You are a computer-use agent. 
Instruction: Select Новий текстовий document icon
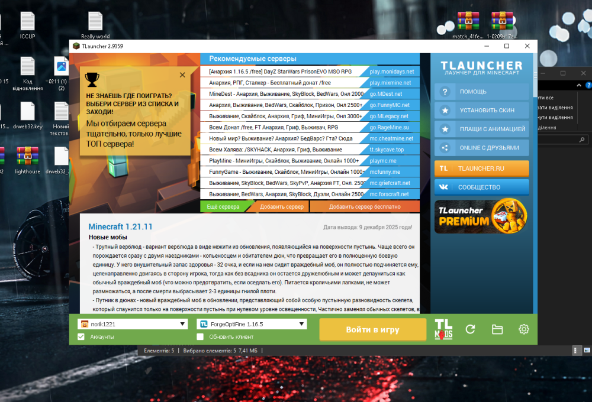(60, 118)
